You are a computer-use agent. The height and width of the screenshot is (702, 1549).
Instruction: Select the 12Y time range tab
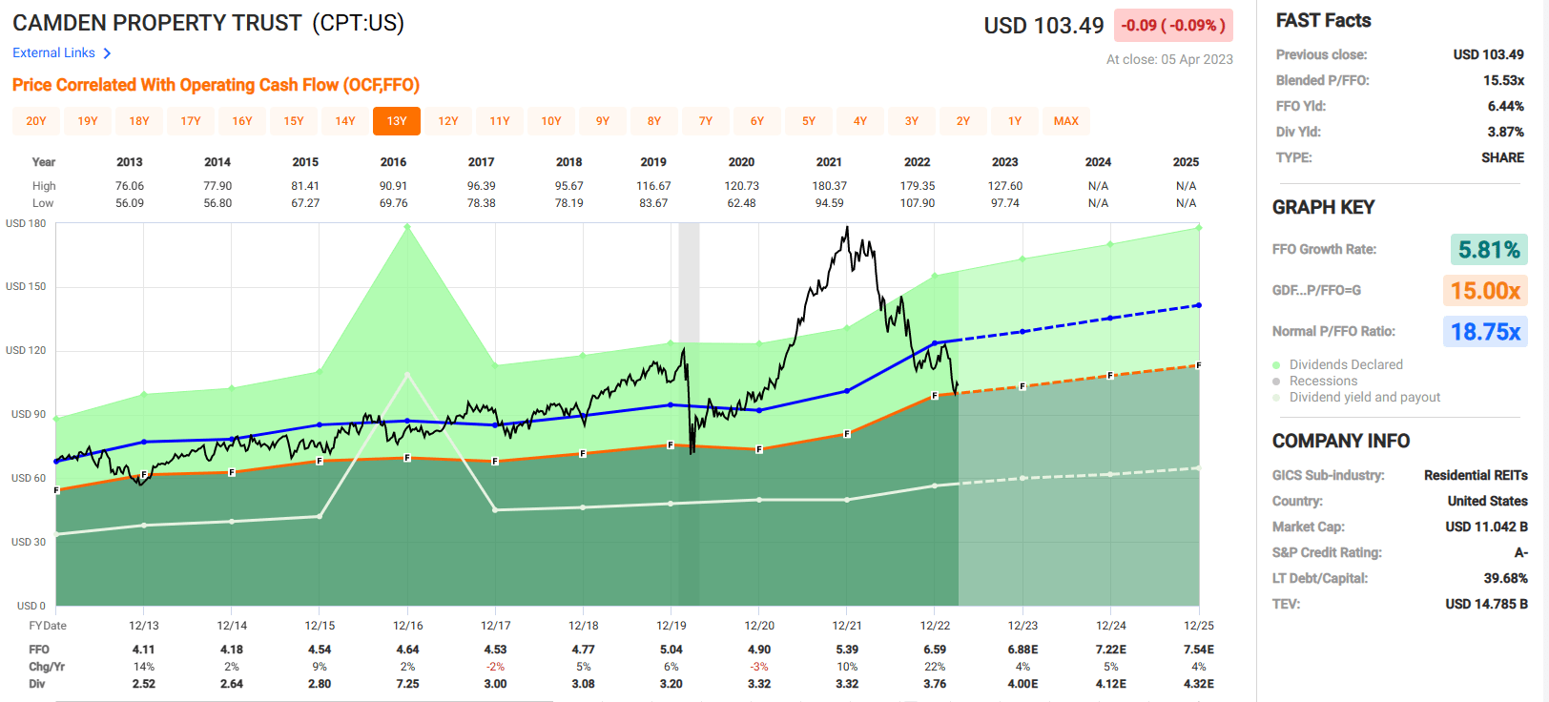[448, 121]
